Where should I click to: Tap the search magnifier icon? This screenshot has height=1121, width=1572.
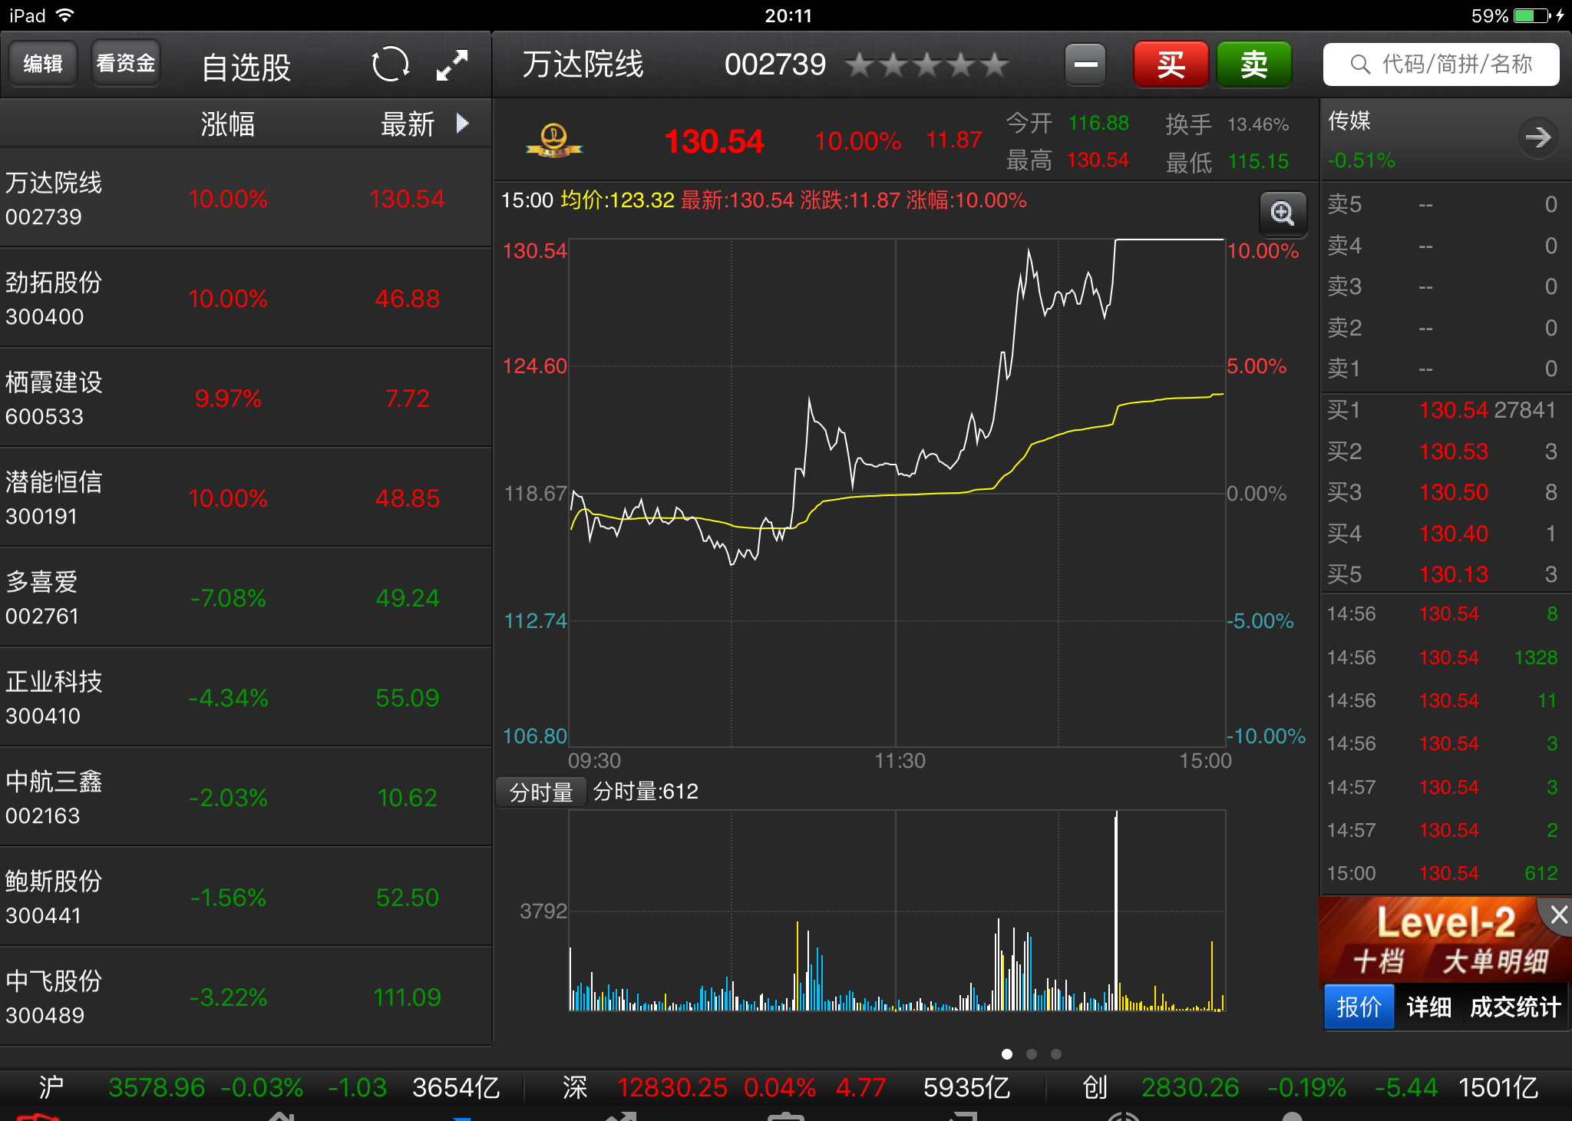(1359, 64)
